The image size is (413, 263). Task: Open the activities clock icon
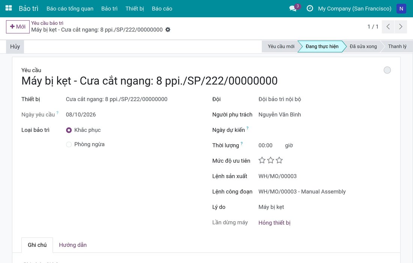point(310,8)
